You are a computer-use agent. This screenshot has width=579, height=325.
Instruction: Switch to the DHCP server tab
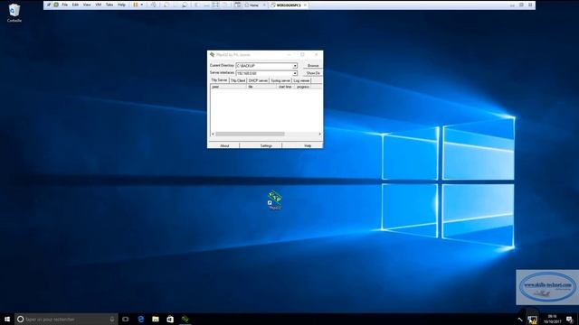click(258, 80)
